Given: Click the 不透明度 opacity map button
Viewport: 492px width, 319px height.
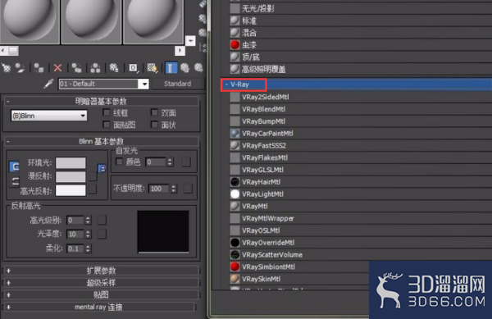Looking at the screenshot, I should click(188, 189).
